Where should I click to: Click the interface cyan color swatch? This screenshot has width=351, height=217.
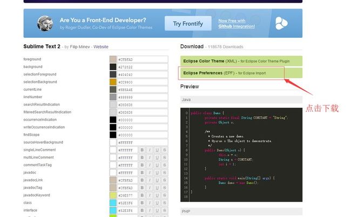113,211
